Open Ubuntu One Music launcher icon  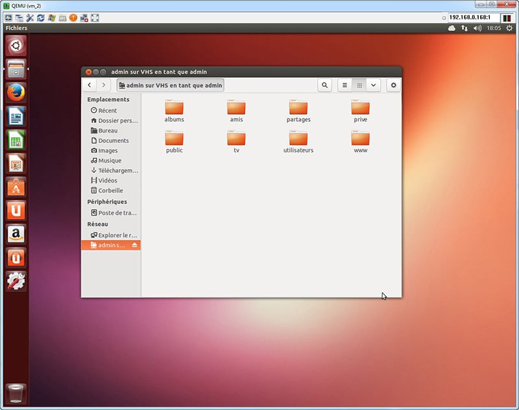(16, 257)
